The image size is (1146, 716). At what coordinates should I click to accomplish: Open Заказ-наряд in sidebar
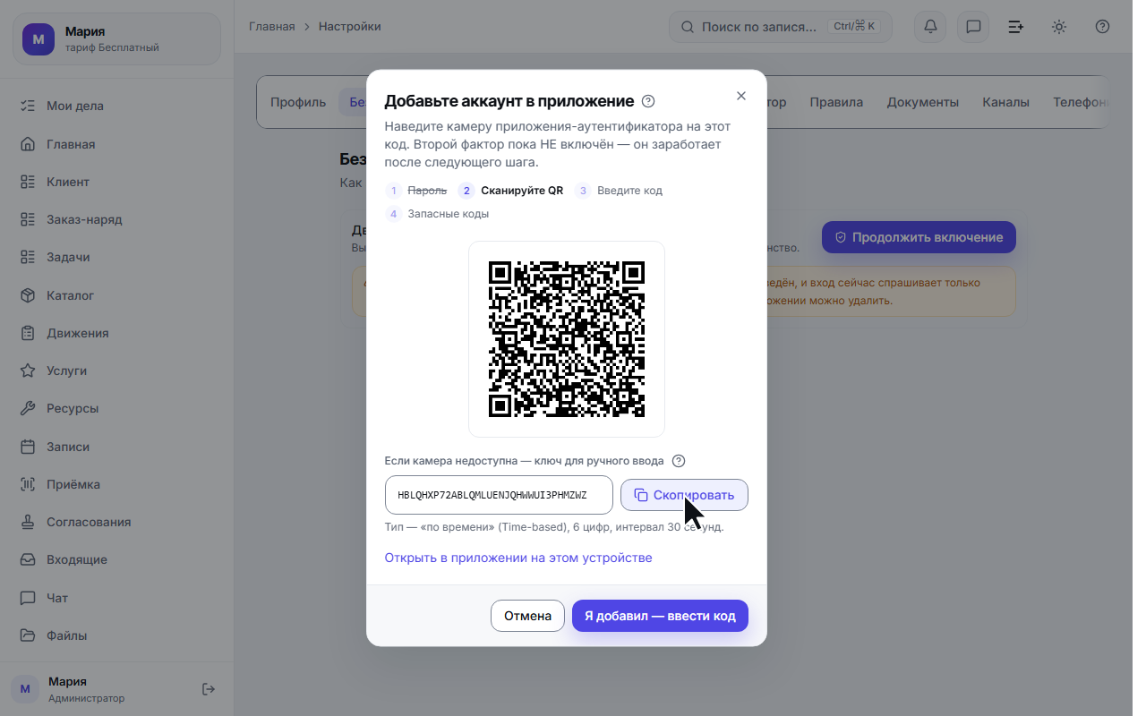coord(116,219)
